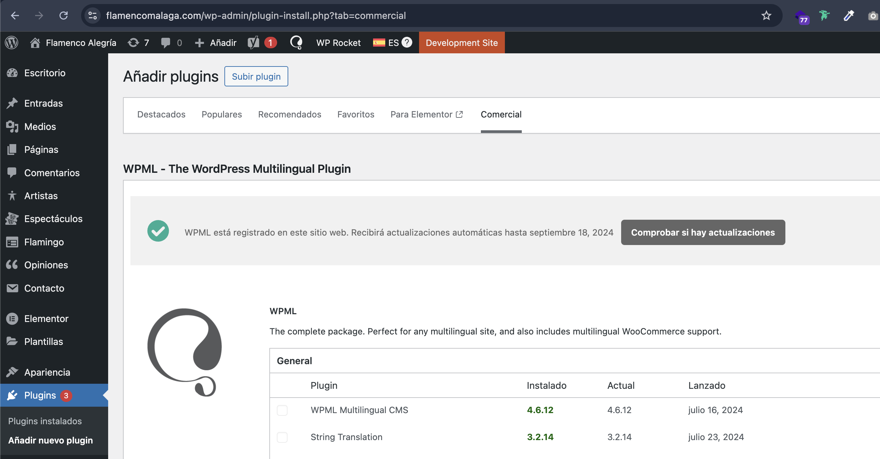Click the browser reload icon
This screenshot has width=880, height=459.
point(64,16)
